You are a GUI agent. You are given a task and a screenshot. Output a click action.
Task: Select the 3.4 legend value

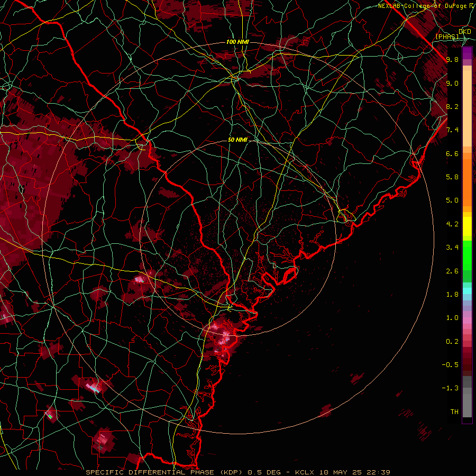click(452, 248)
